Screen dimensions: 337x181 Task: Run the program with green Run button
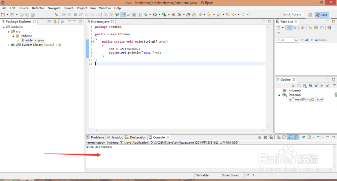(x=155, y=14)
